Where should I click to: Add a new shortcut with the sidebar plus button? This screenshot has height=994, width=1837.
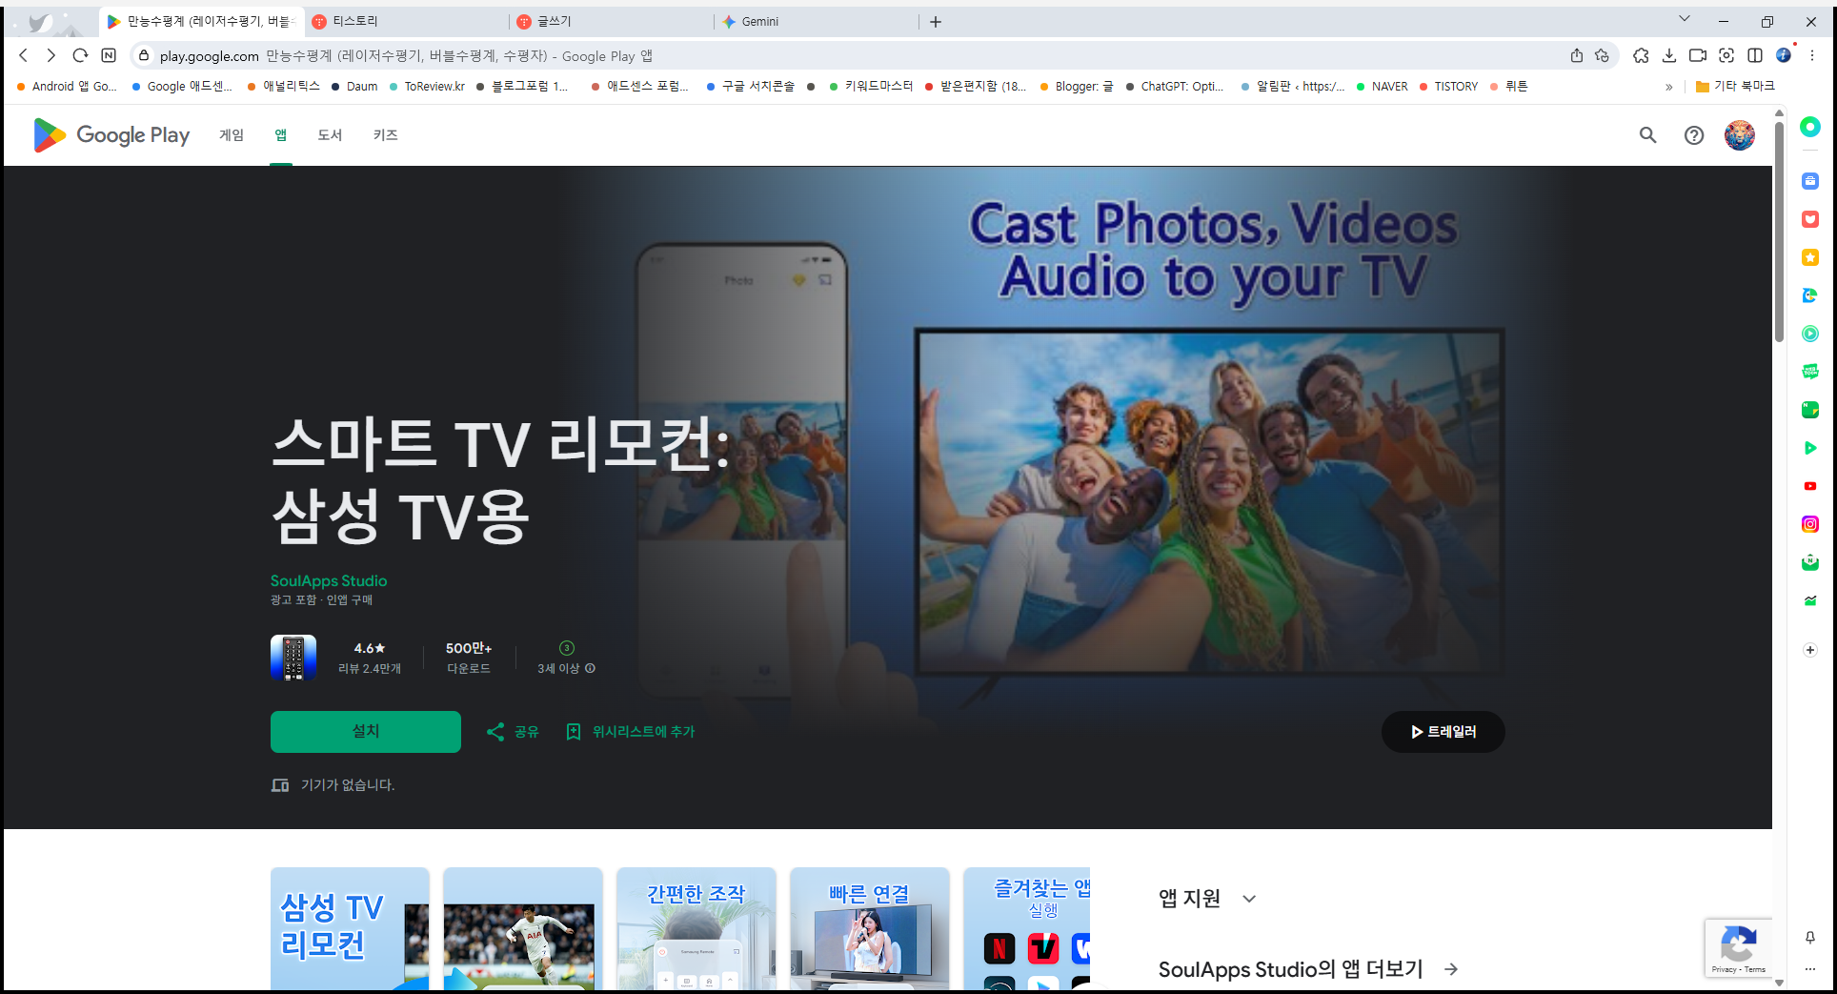(x=1809, y=650)
